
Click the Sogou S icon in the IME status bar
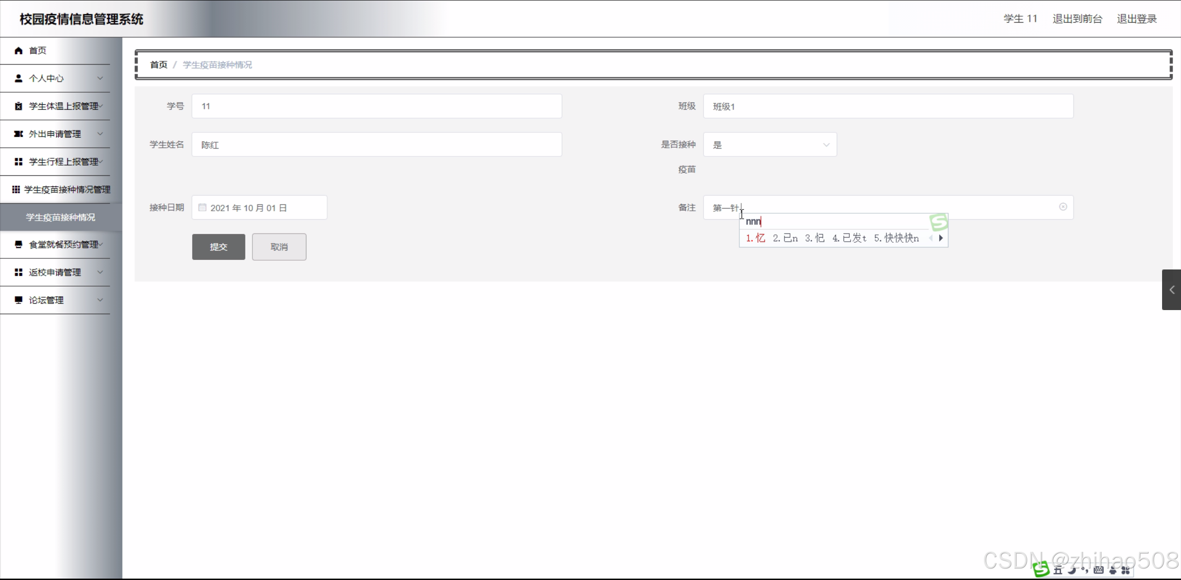pos(1041,569)
